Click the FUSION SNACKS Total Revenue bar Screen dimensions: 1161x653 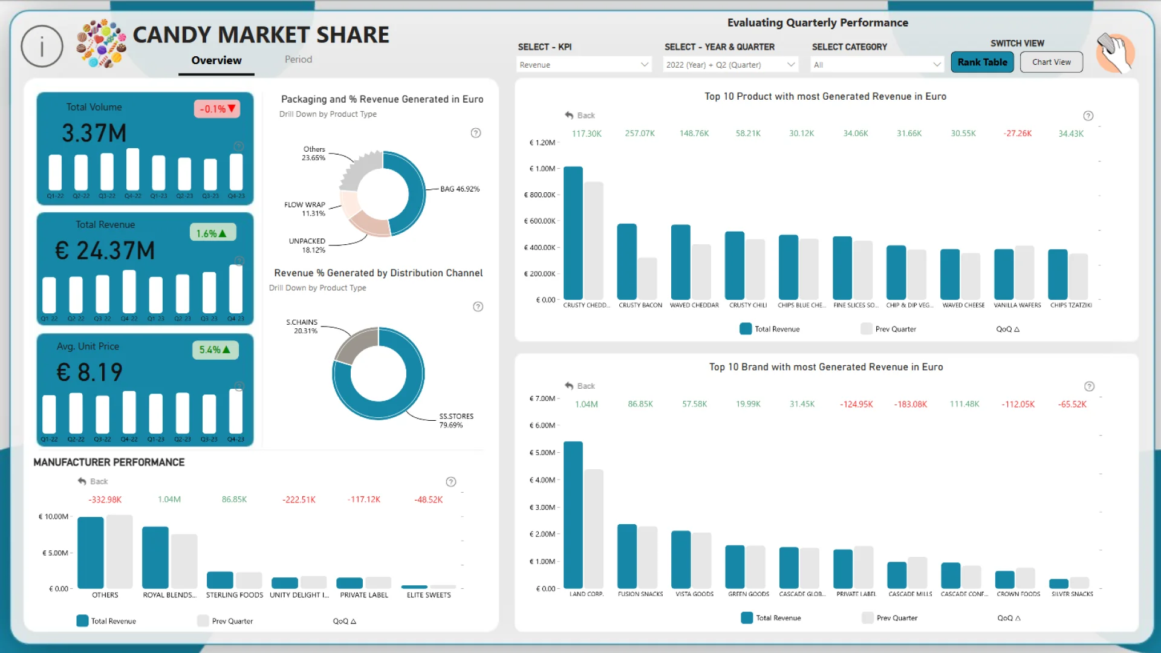click(x=627, y=556)
